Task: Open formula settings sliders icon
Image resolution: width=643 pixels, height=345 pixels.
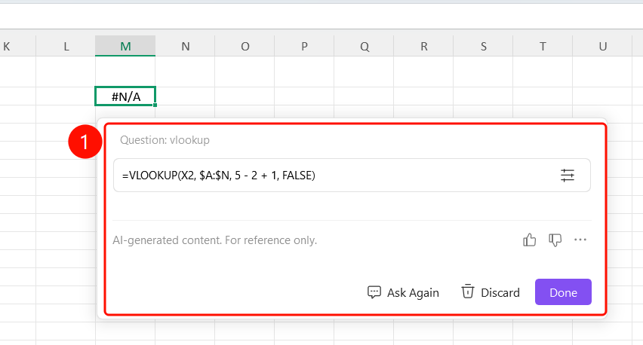Action: pyautogui.click(x=567, y=176)
